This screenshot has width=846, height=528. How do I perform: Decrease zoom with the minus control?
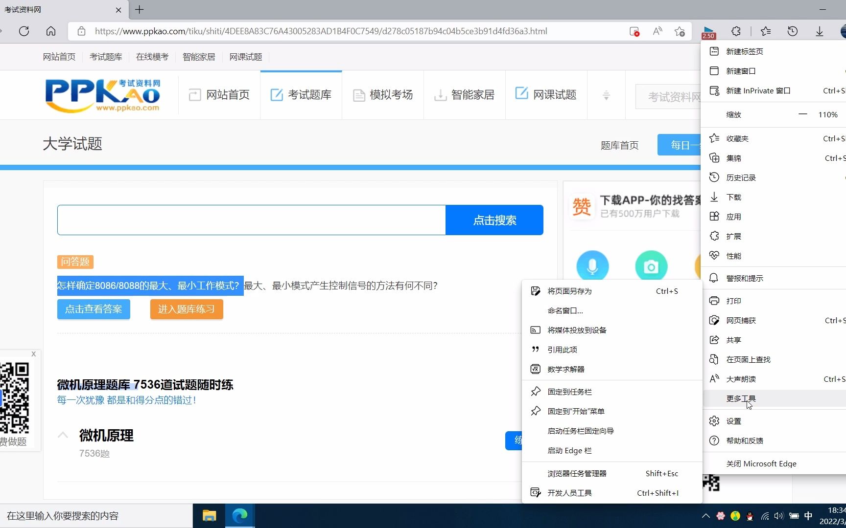[802, 114]
